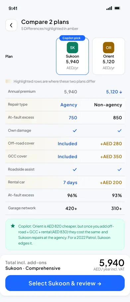The image size is (130, 302).
Task: Click the Copilot pick badge
Action: point(72,38)
